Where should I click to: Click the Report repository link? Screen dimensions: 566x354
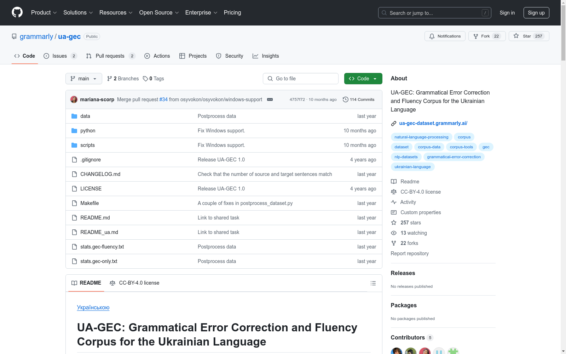410,253
